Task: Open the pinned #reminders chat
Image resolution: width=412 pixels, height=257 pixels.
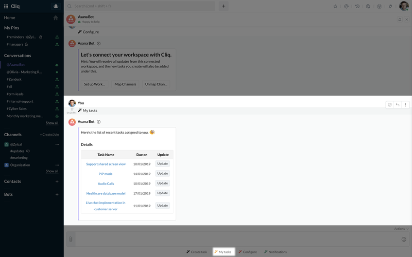Action: point(21,37)
